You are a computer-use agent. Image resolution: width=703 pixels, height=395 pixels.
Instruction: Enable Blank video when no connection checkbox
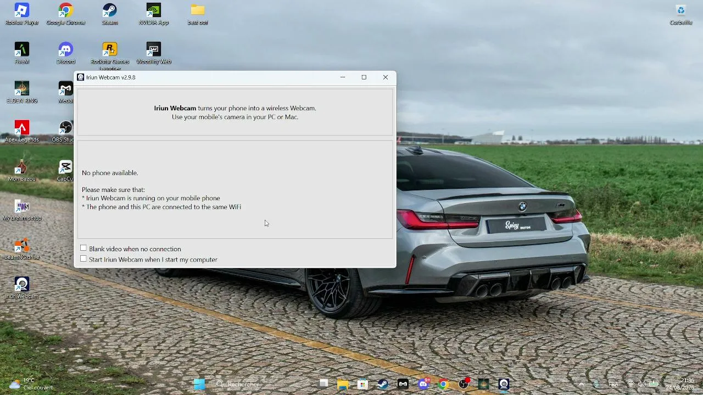tap(83, 249)
